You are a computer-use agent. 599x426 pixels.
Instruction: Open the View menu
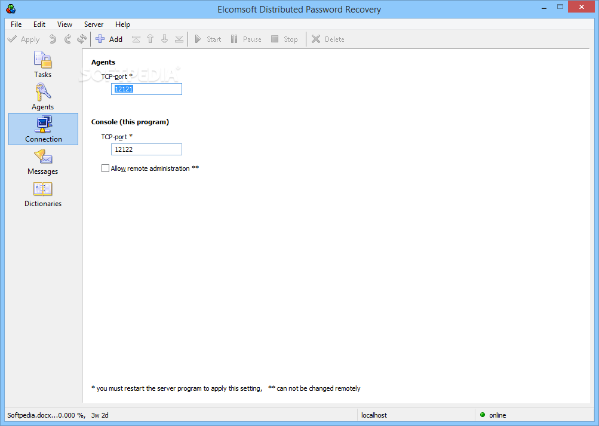click(64, 24)
